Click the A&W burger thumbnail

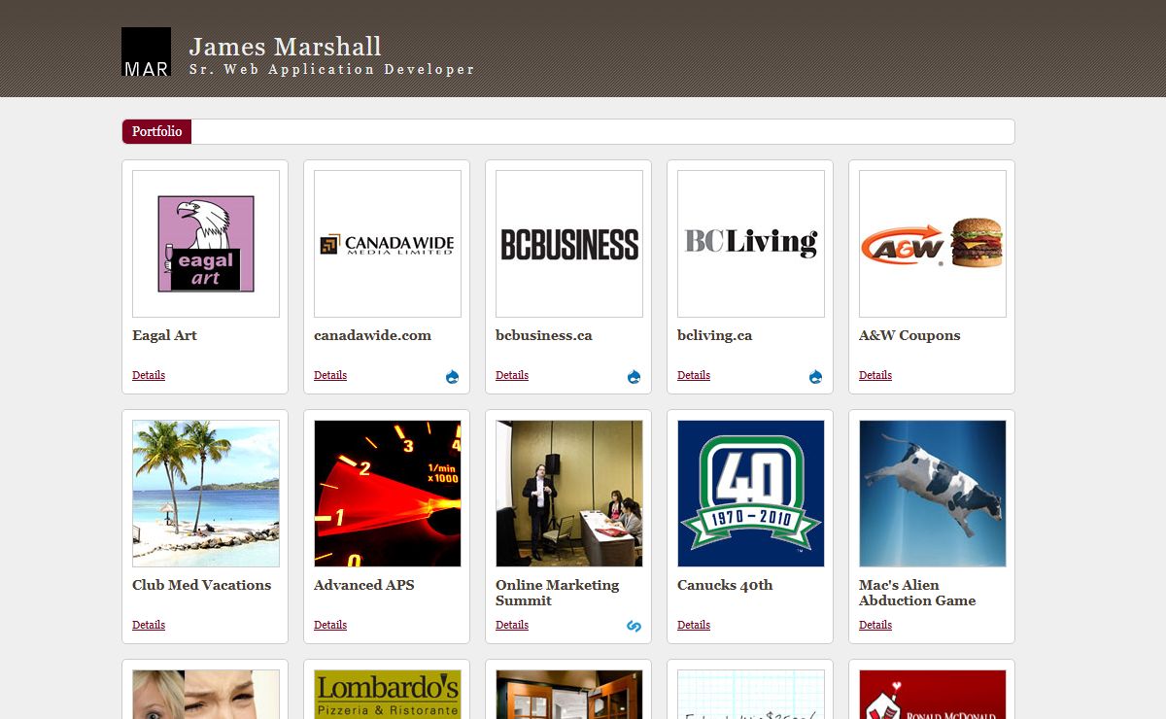(x=933, y=244)
